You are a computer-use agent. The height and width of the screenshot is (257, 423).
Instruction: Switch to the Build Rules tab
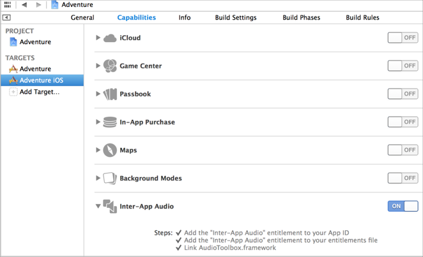point(362,17)
